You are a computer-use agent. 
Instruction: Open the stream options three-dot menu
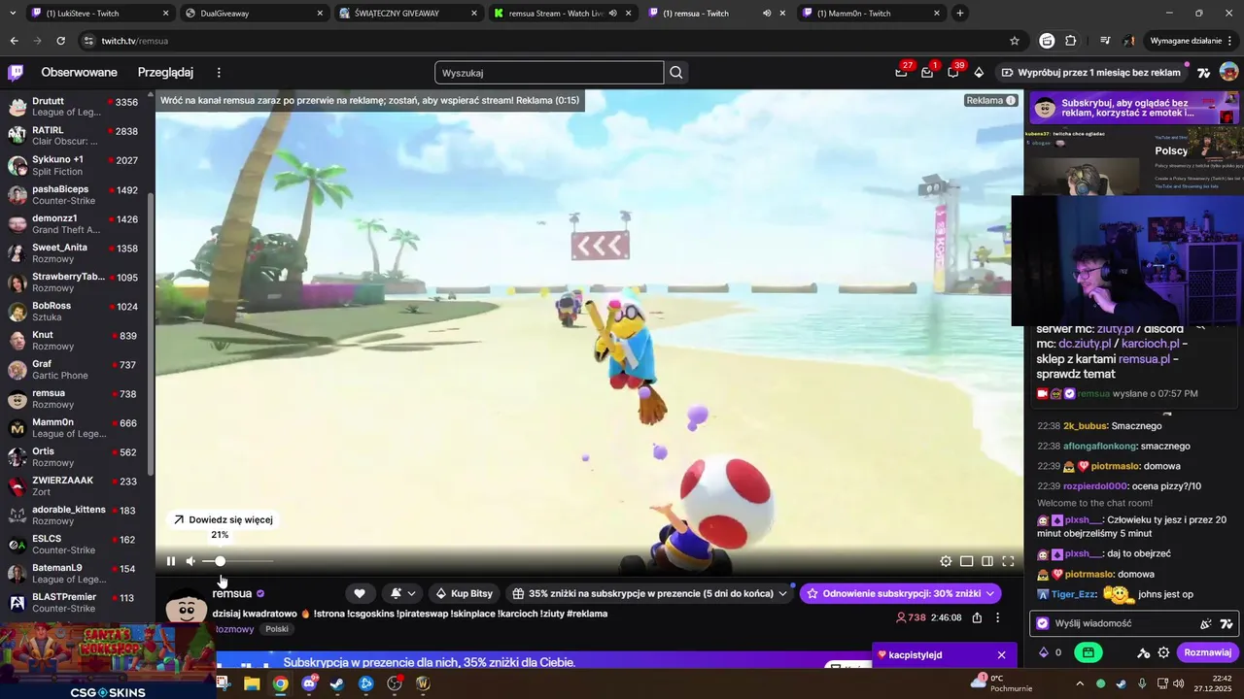[997, 617]
